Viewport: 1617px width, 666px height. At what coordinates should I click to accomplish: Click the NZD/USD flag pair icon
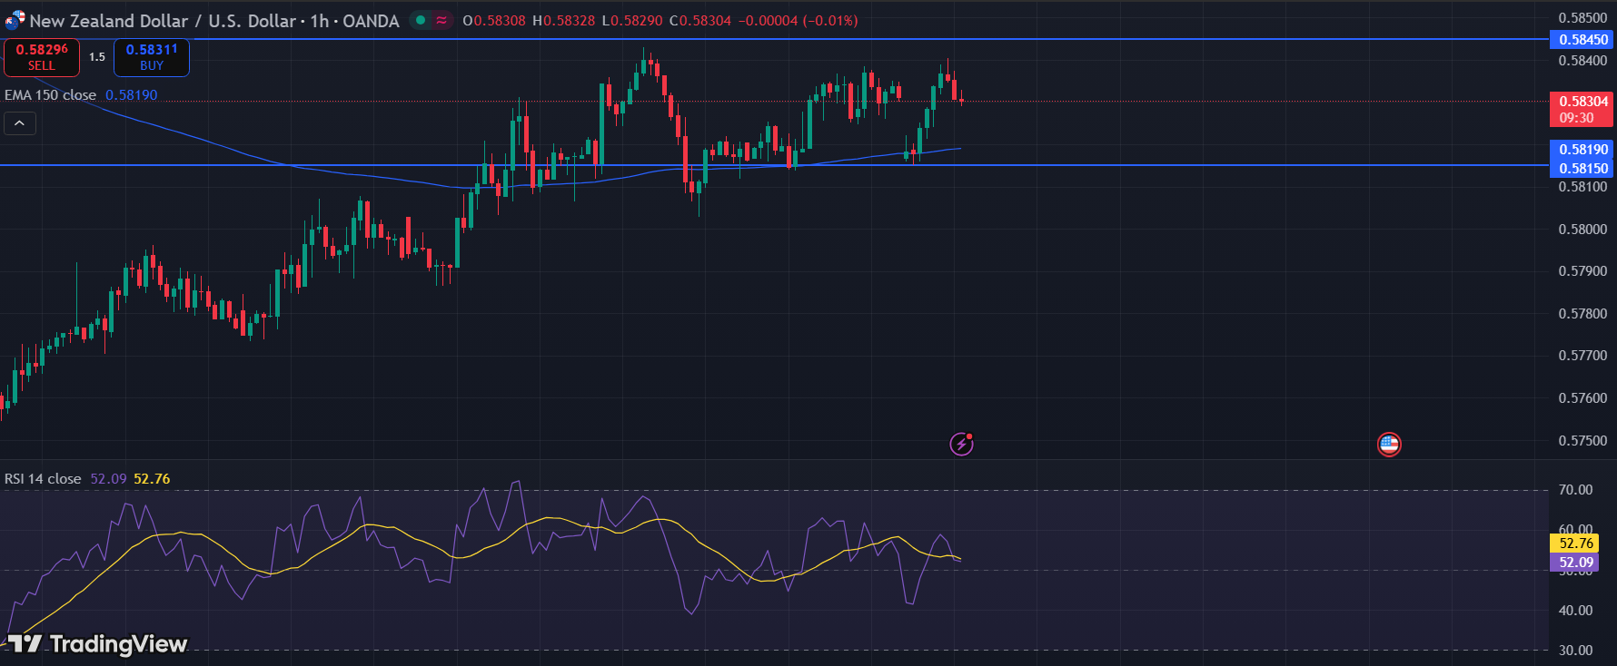(15, 20)
